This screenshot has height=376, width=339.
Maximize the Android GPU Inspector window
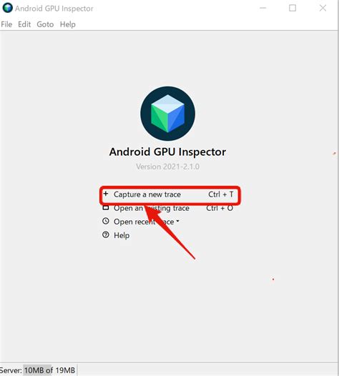[293, 8]
